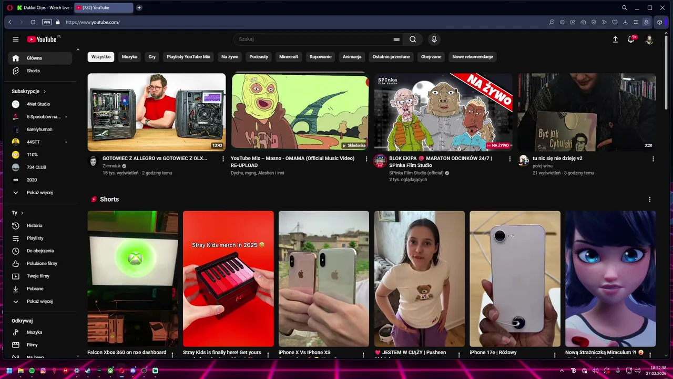Image resolution: width=673 pixels, height=379 pixels.
Task: Open options menu for GOTOWIEC Z ALLEGRO video
Action: 223,159
